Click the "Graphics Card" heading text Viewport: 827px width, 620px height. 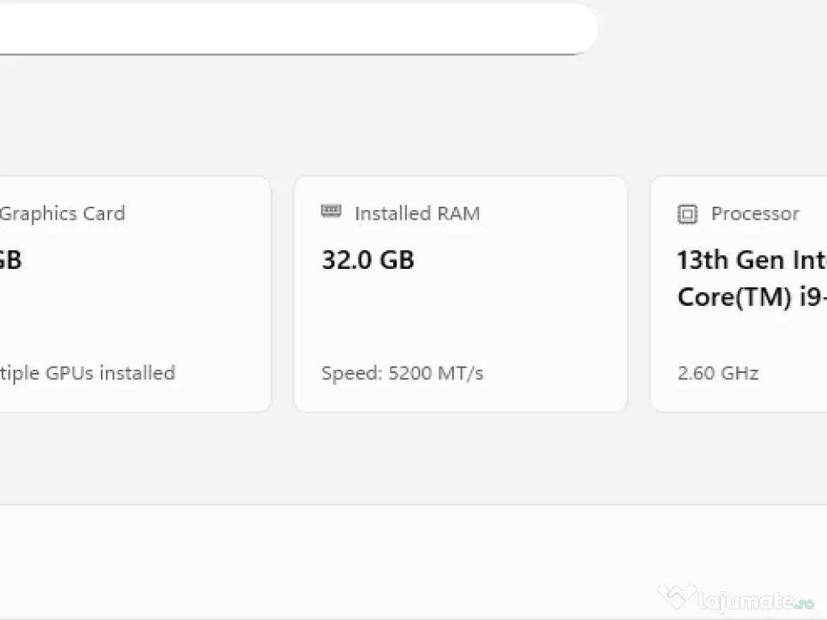tap(62, 214)
